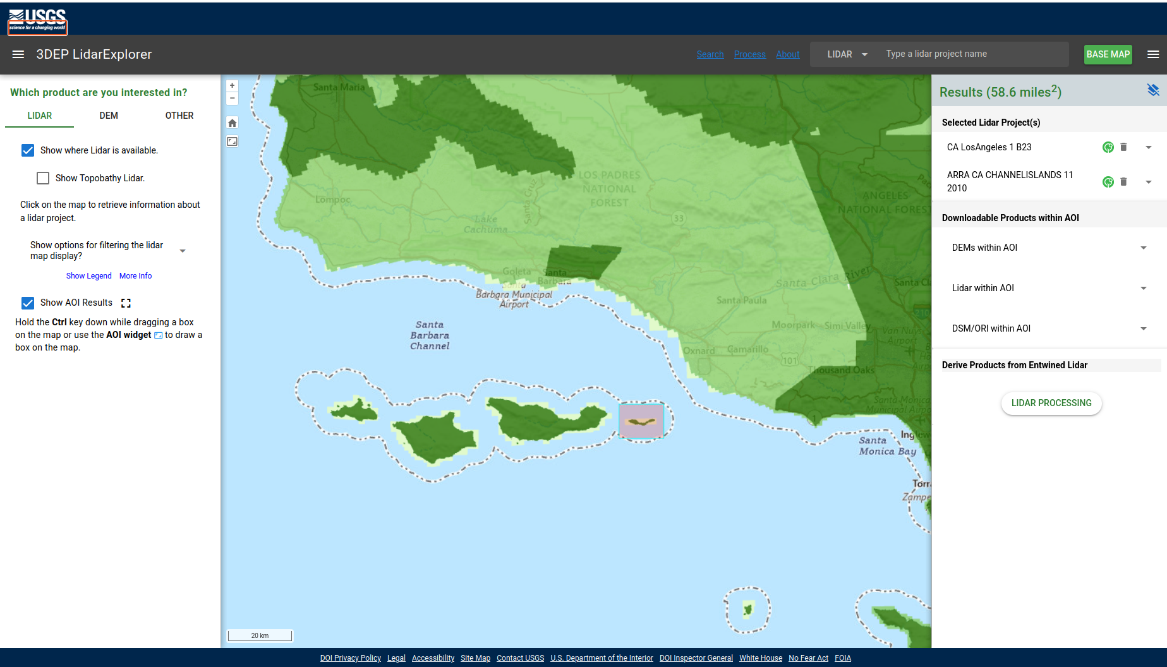The height and width of the screenshot is (667, 1167).
Task: Click green globe icon for ARRA CA CHANNELISLANDS
Action: pos(1108,182)
